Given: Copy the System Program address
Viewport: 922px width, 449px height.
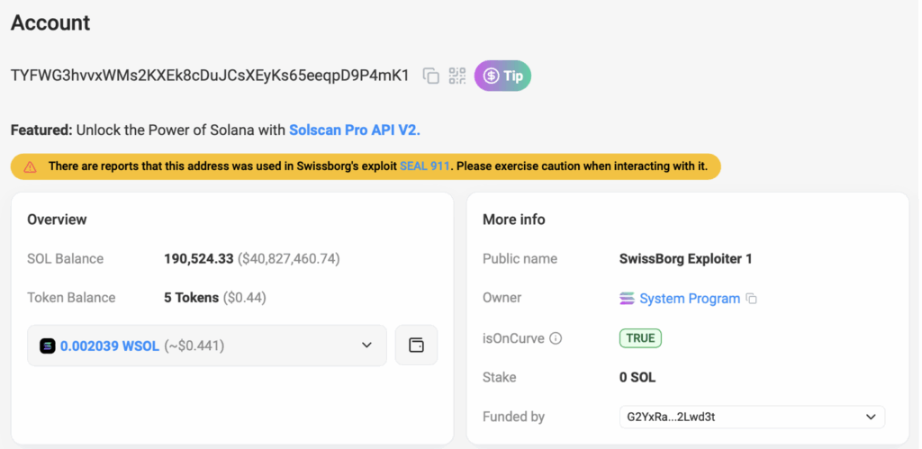Looking at the screenshot, I should click(752, 299).
